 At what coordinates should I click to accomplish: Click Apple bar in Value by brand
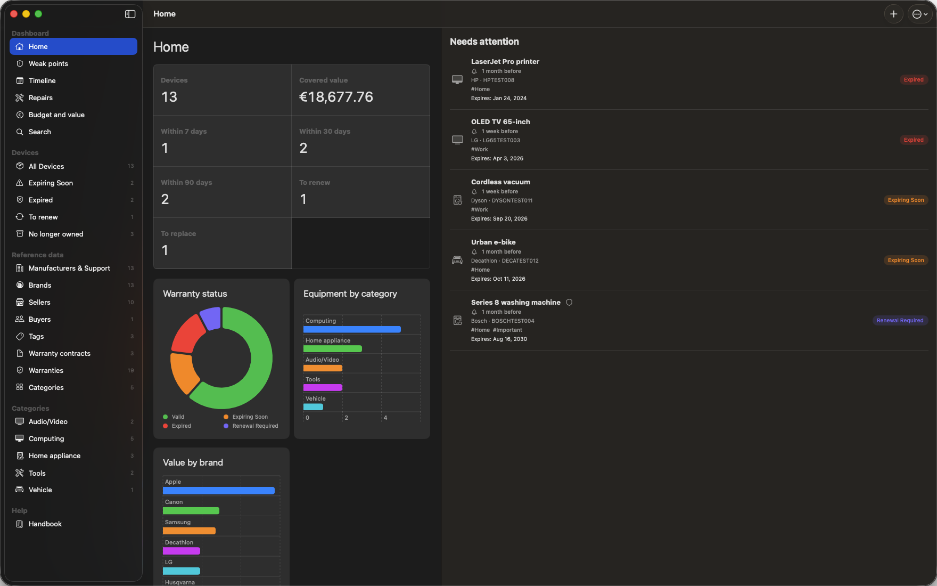pos(219,491)
